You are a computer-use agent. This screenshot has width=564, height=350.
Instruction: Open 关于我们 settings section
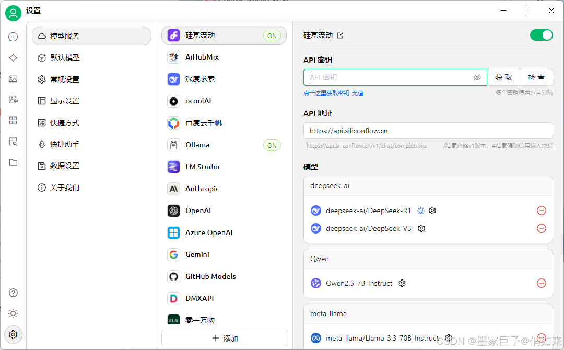(x=92, y=188)
